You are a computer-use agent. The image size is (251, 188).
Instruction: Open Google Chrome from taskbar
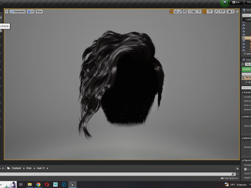[x=38, y=184]
